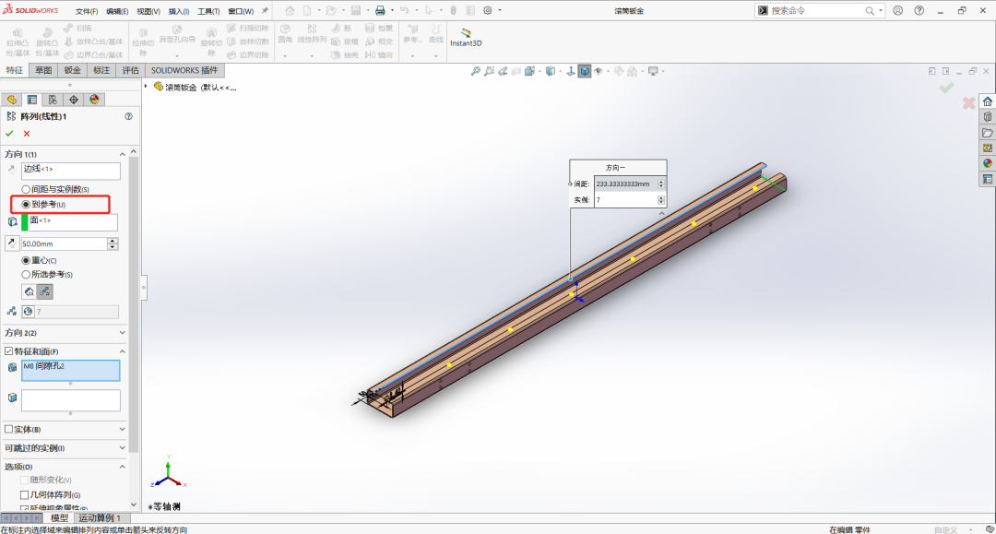
Task: Open the 异型孔向导 Hole Wizard tool
Action: pyautogui.click(x=178, y=30)
